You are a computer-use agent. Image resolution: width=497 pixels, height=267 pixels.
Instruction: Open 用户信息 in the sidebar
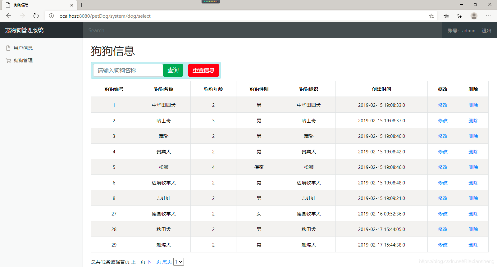[23, 48]
